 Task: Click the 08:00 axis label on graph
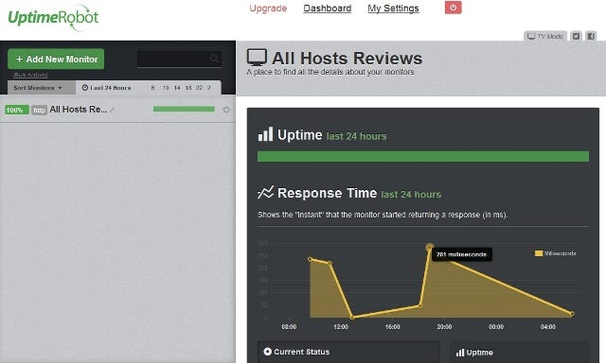(x=289, y=327)
